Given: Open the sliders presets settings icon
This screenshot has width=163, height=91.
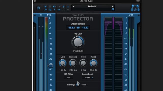Looking at the screenshot, I should [x=50, y=10].
